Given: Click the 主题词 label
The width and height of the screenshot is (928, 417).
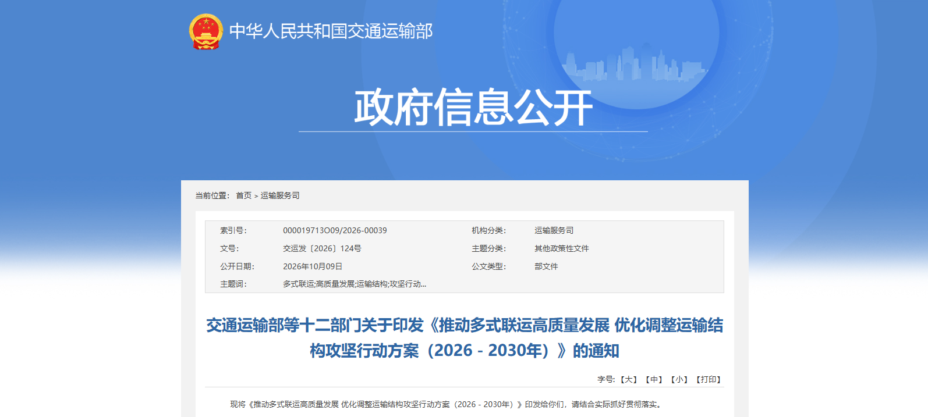Looking at the screenshot, I should click(x=233, y=284).
